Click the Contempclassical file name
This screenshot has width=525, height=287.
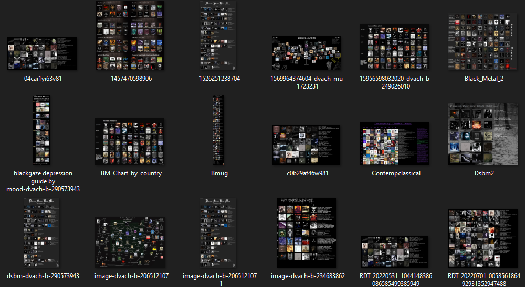(396, 173)
